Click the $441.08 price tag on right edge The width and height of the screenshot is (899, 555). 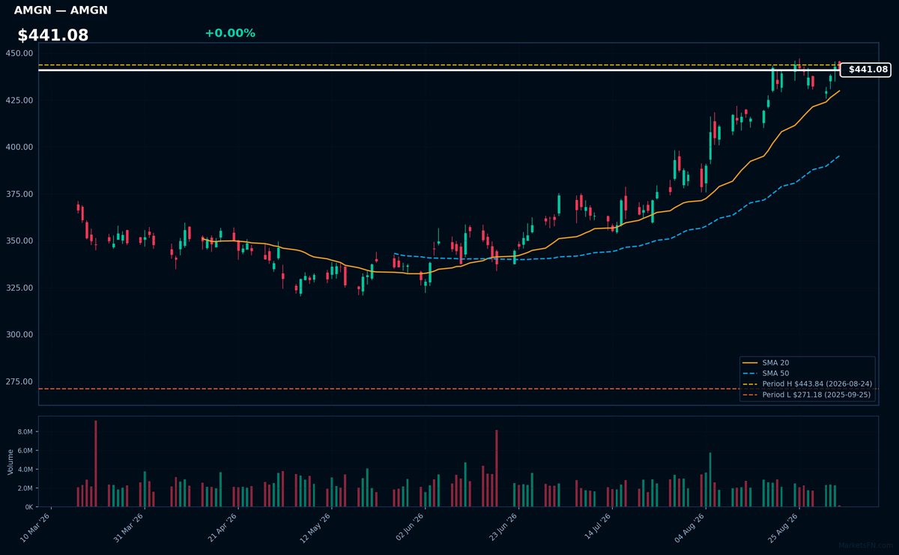(865, 70)
